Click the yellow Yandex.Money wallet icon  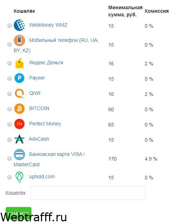coord(19,63)
